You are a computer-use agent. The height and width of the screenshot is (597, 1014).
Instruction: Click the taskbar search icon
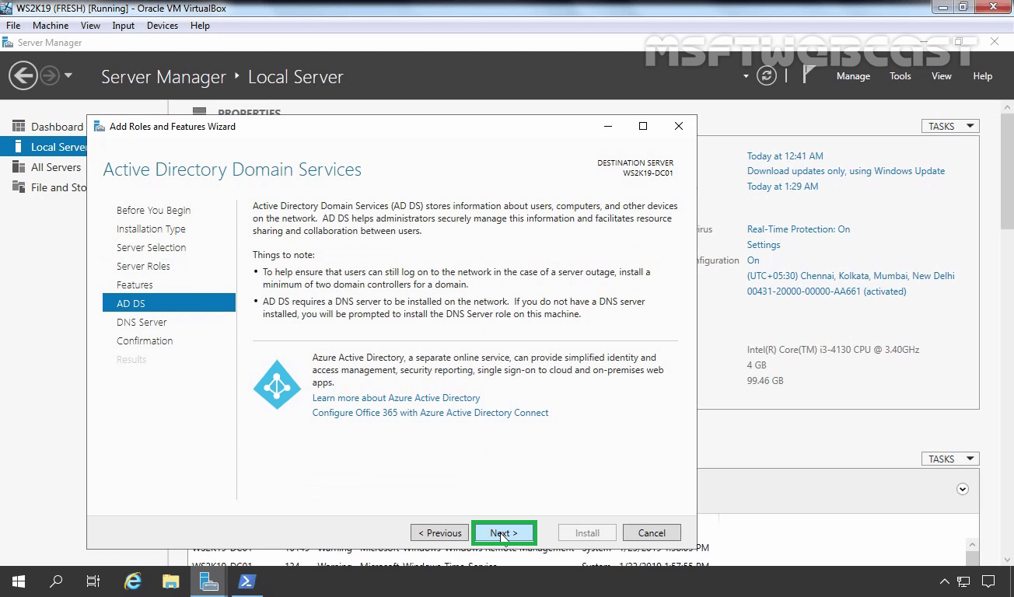click(56, 581)
